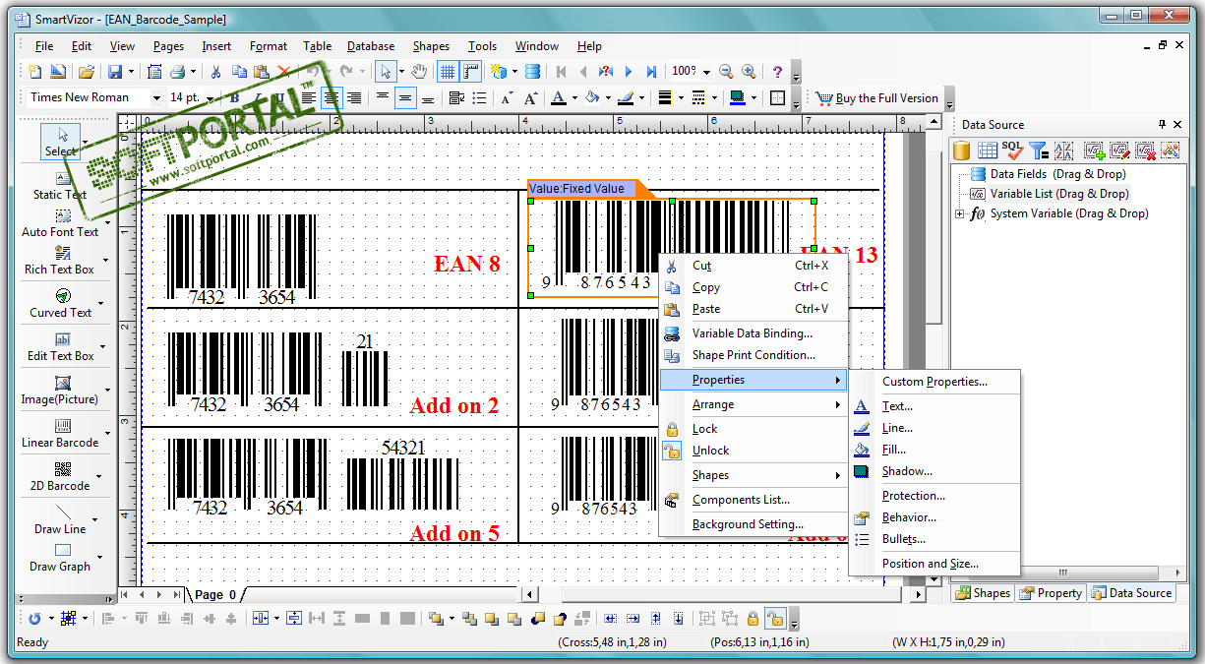
Task: Choose Protection... from the Properties submenu
Action: (x=914, y=496)
